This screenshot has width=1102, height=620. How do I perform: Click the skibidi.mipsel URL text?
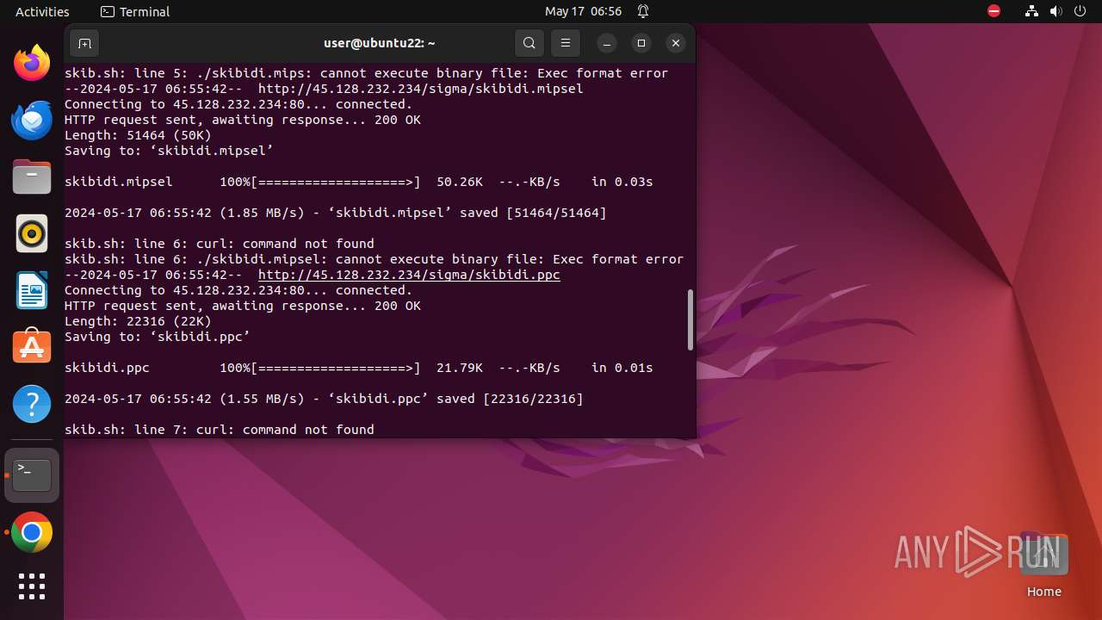421,89
